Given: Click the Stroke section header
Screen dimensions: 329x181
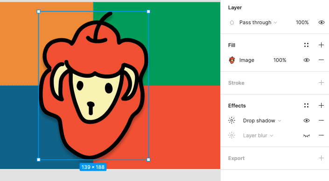Looking at the screenshot, I should tap(236, 83).
